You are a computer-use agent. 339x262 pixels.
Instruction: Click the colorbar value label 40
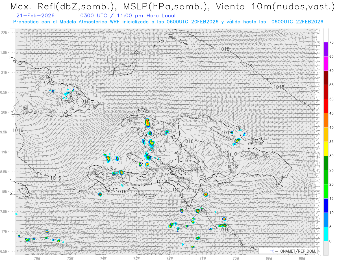click(x=332, y=127)
